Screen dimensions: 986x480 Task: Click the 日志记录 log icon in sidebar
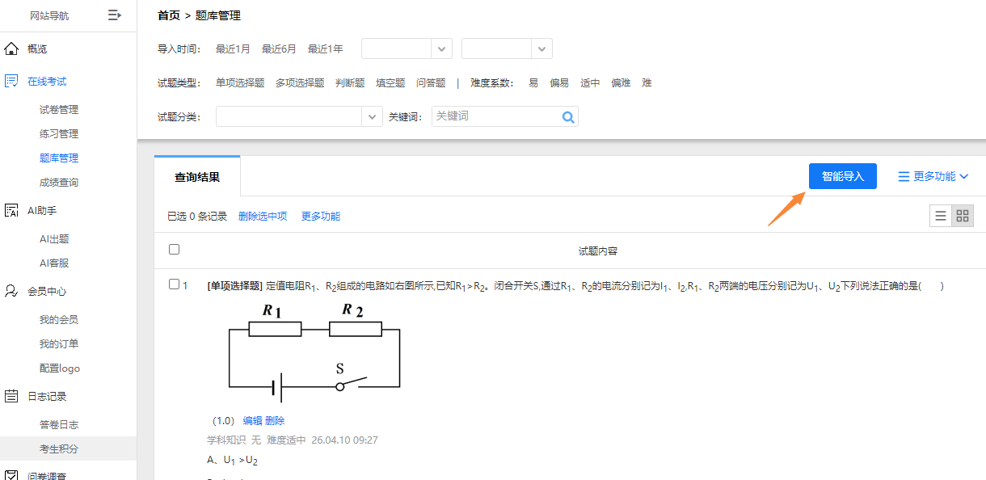pyautogui.click(x=11, y=396)
